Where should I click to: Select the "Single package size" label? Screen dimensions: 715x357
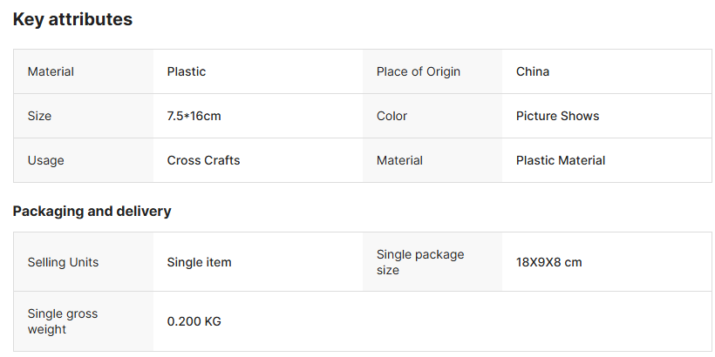click(x=420, y=262)
